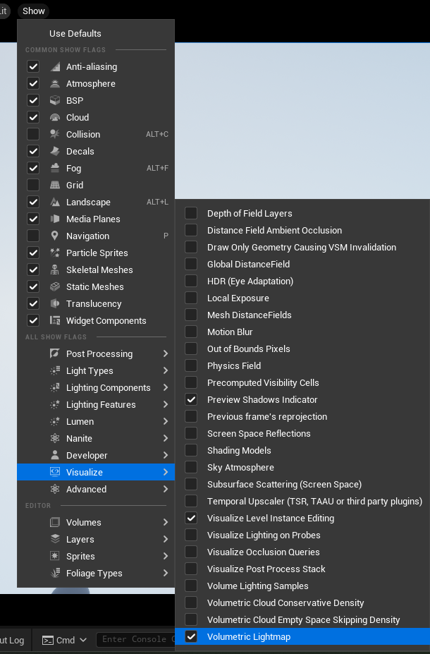Viewport: 430px width, 654px height.
Task: Select Sky Atmosphere menu entry
Action: coord(302,468)
